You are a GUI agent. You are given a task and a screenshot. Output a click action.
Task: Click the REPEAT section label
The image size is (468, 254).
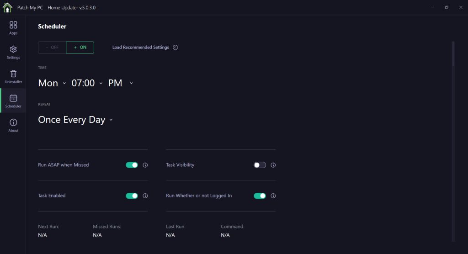pyautogui.click(x=44, y=104)
